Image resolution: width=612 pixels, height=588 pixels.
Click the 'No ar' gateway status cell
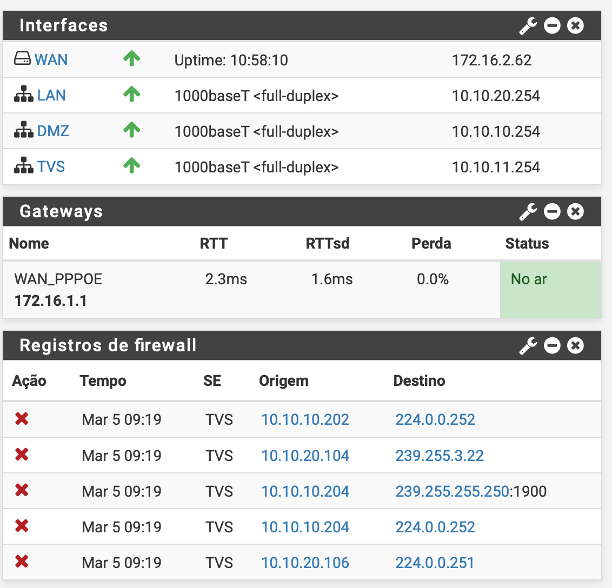click(x=550, y=289)
